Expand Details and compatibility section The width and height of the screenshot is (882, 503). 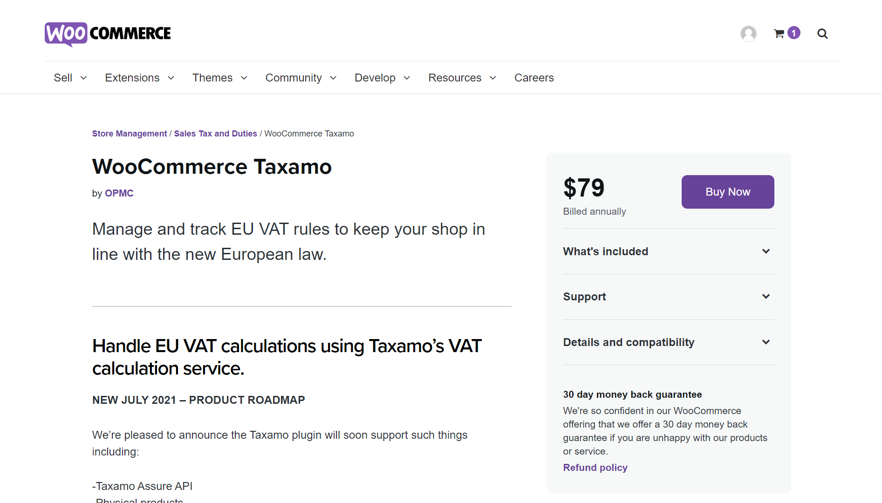point(669,342)
